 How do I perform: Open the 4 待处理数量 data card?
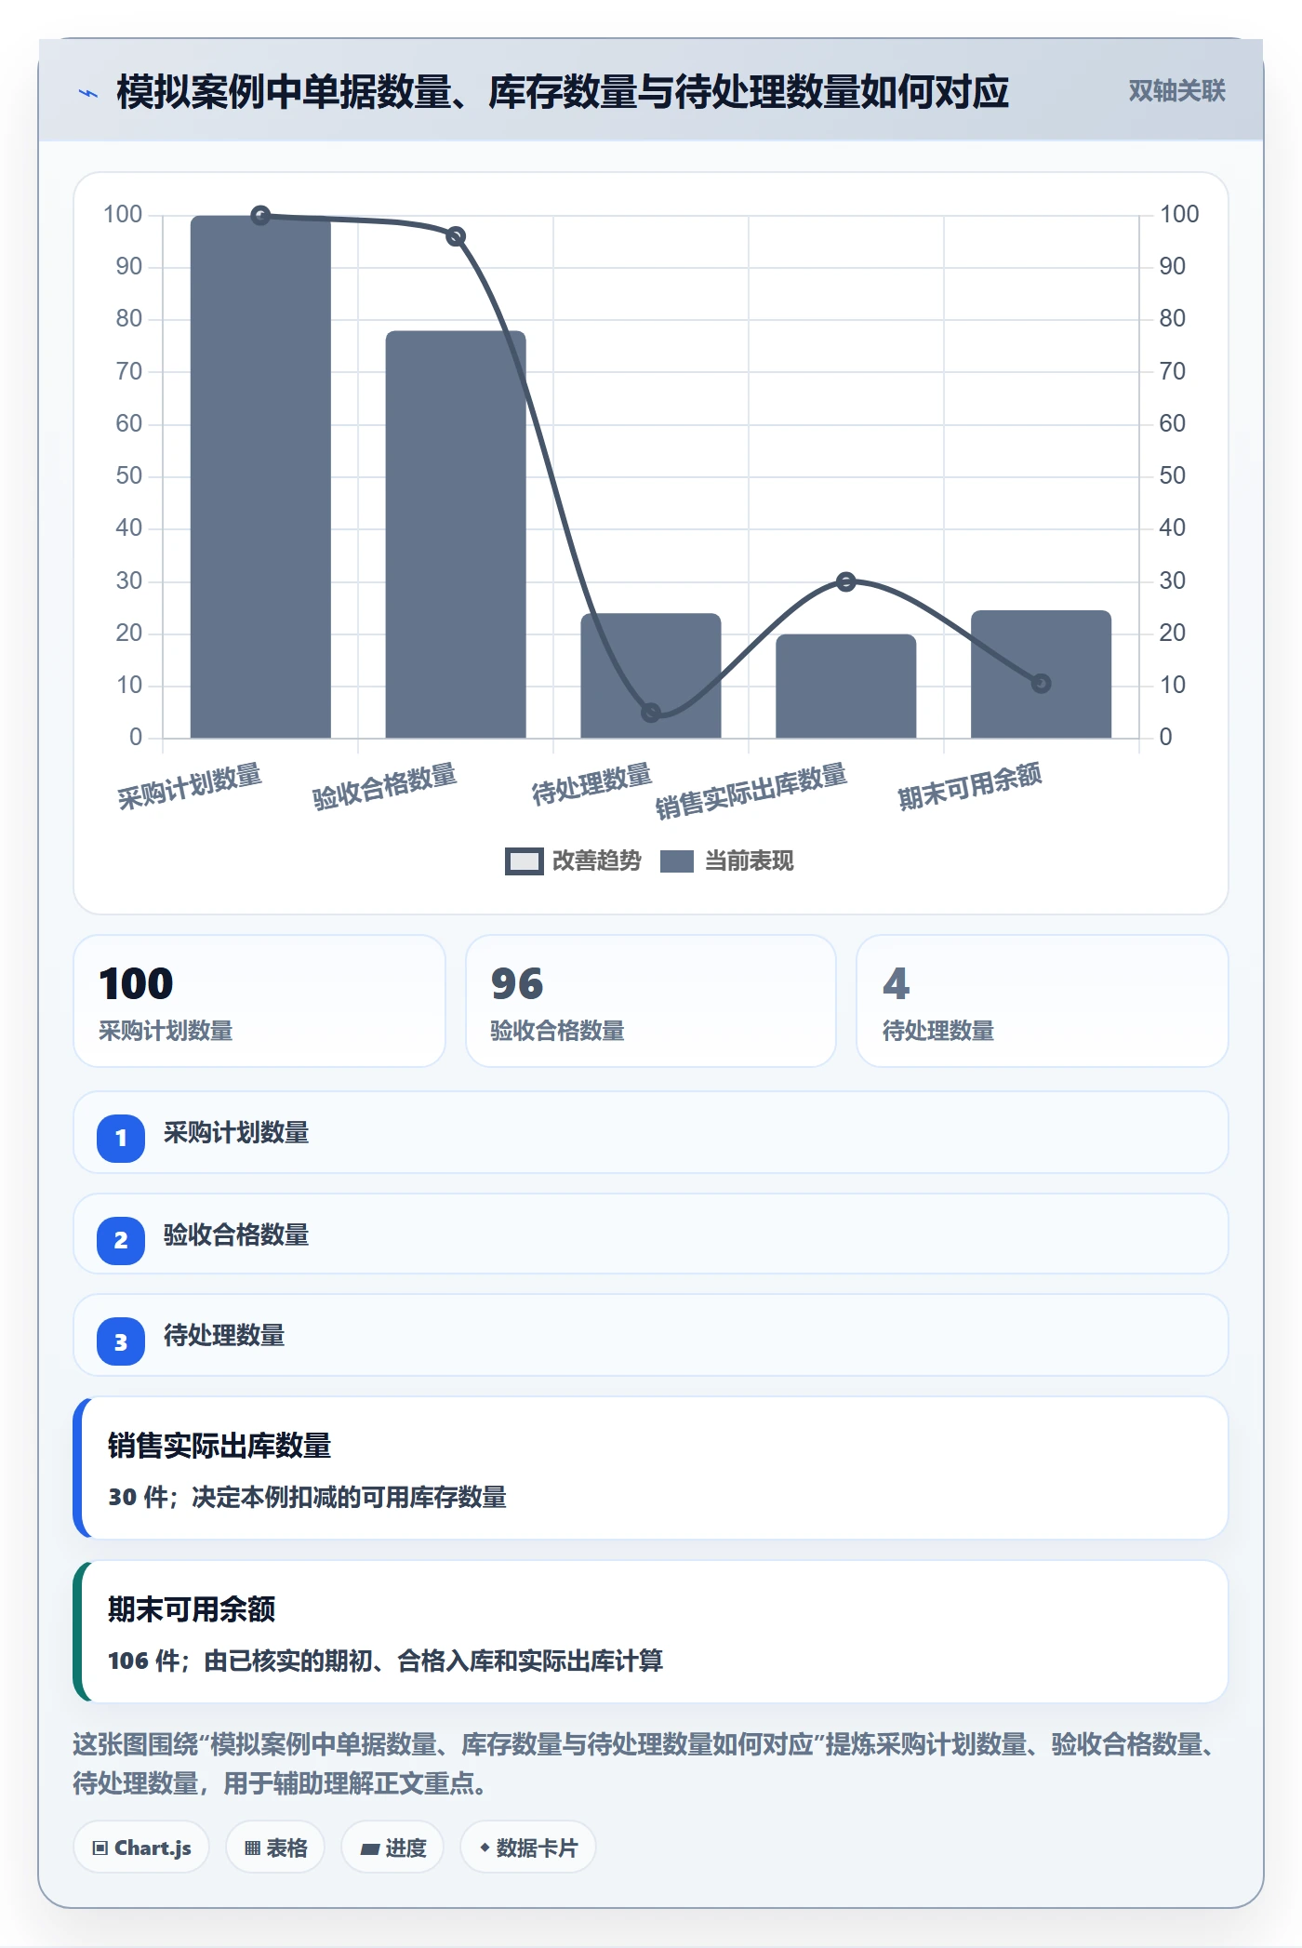(x=1043, y=1001)
